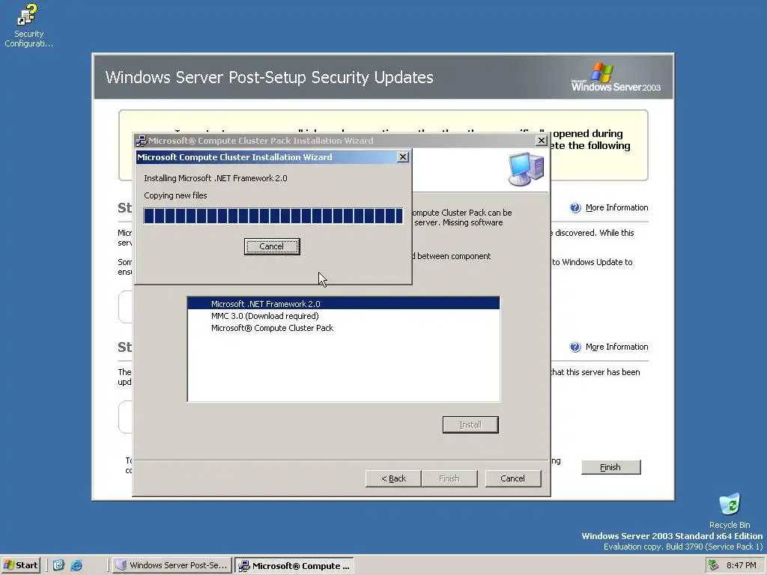Click the Copying new files progress bar
The image size is (767, 575).
point(273,216)
